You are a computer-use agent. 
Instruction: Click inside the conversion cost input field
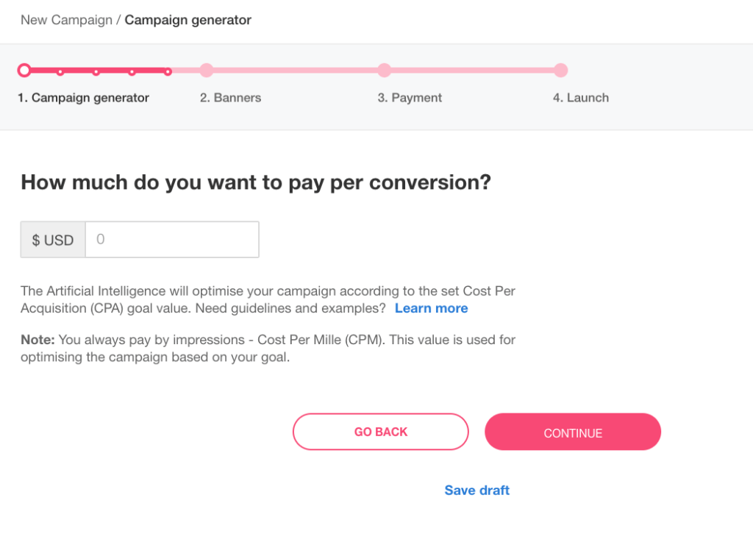point(171,239)
